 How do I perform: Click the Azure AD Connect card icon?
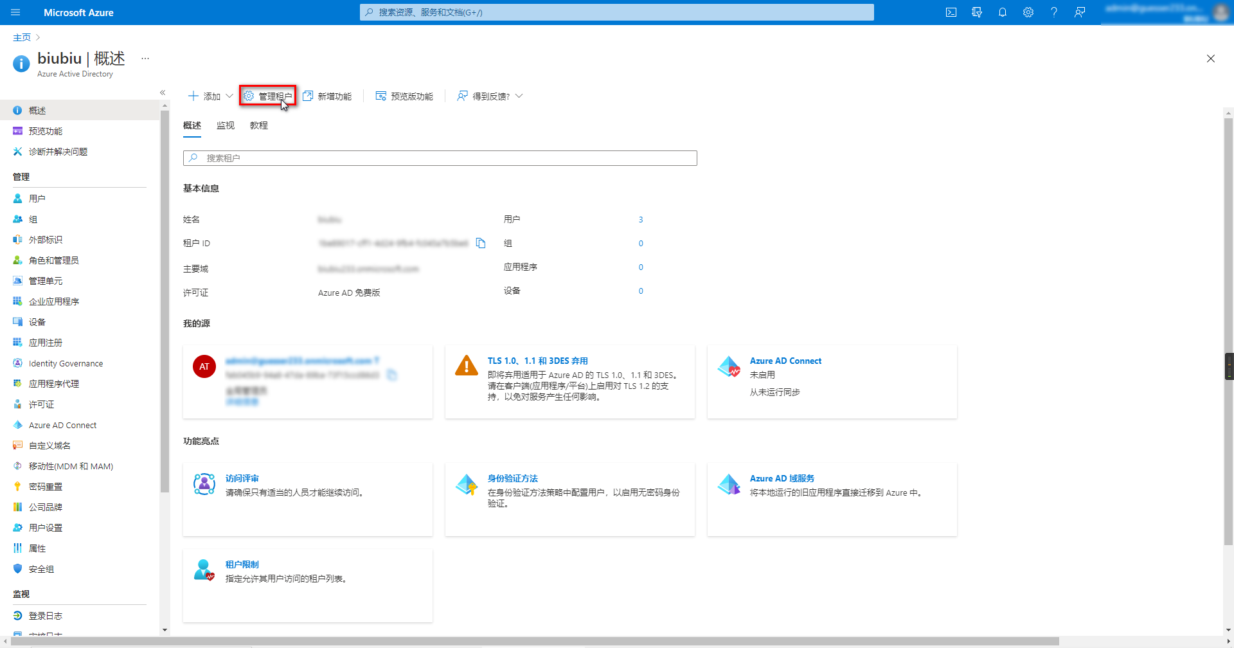pyautogui.click(x=729, y=366)
